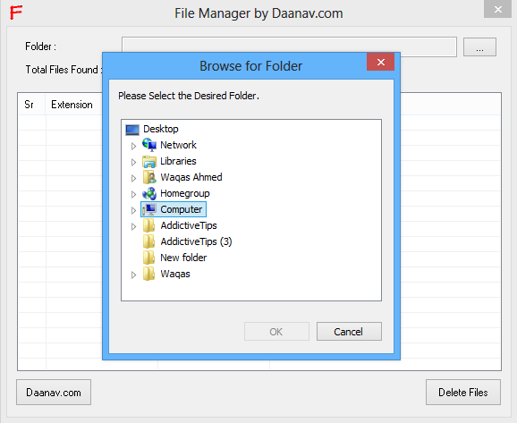This screenshot has height=423, width=517.
Task: Expand the Waqas folder node
Action: (133, 275)
